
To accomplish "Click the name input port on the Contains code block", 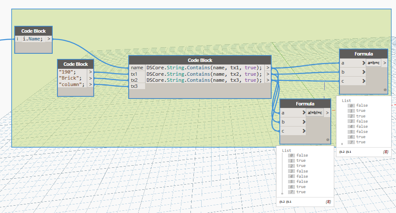I will click(x=137, y=68).
